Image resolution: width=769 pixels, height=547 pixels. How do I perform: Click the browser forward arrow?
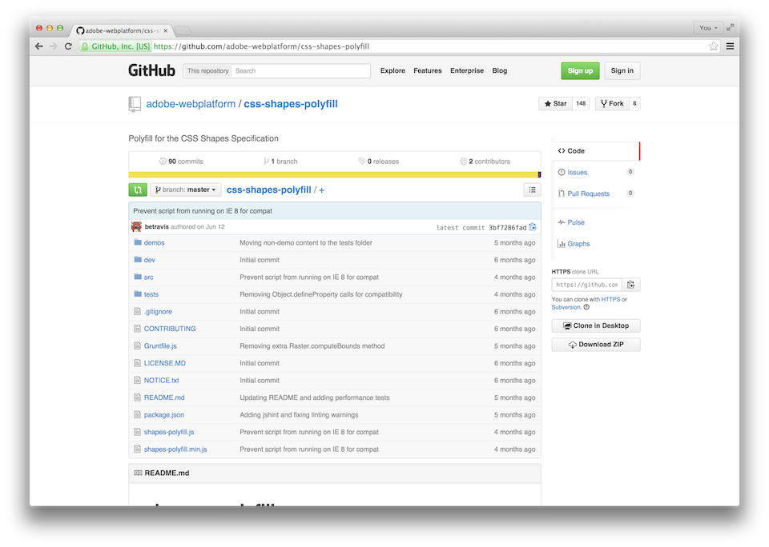(54, 46)
